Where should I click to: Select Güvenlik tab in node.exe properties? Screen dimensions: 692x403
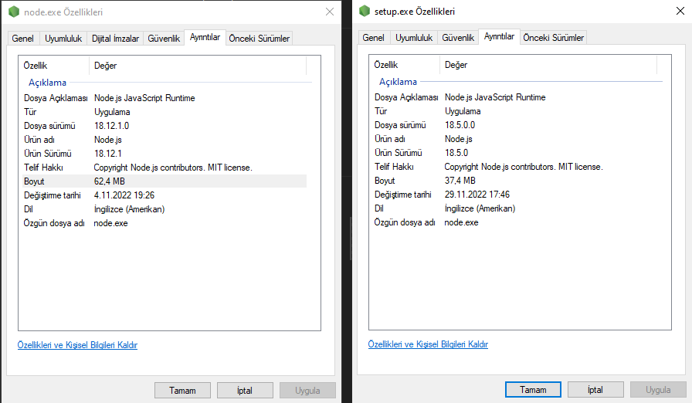click(164, 38)
